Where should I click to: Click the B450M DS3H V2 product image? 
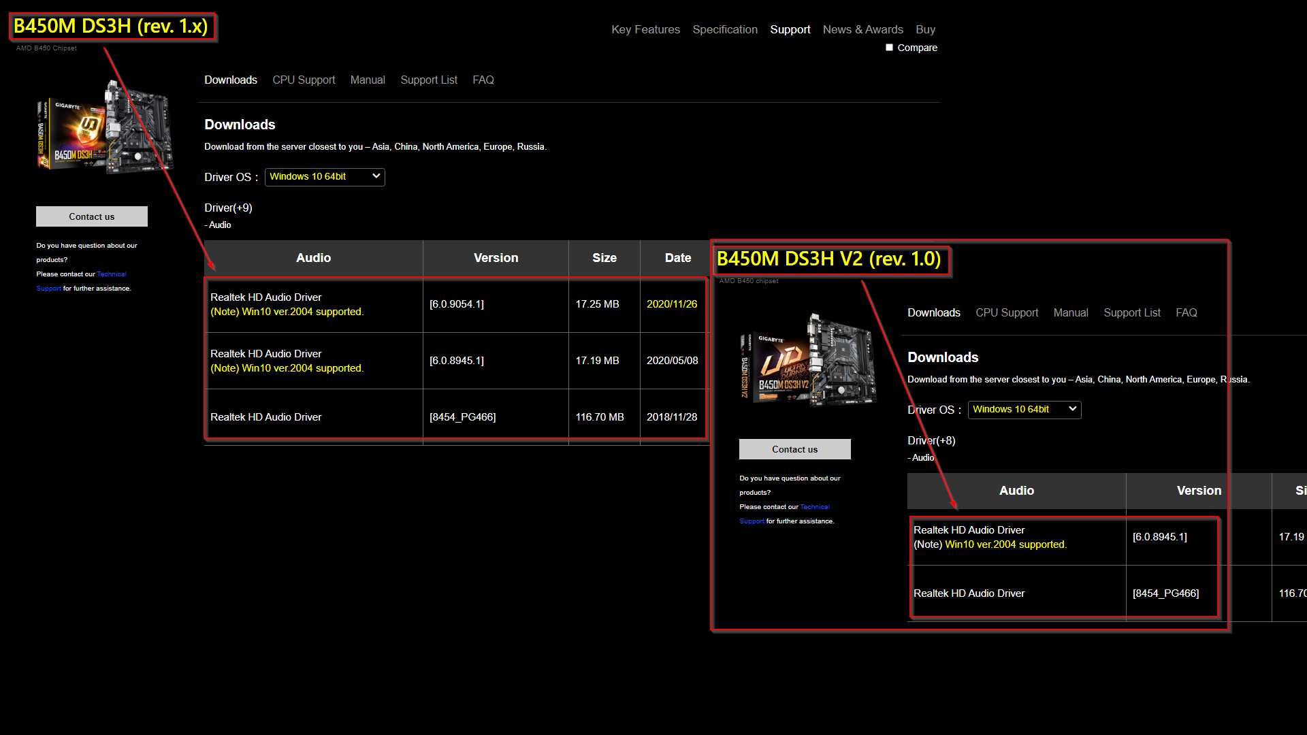pos(809,361)
